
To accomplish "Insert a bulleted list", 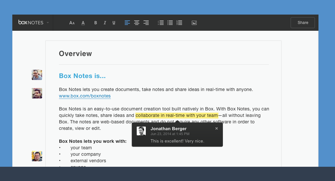I will pyautogui.click(x=170, y=23).
